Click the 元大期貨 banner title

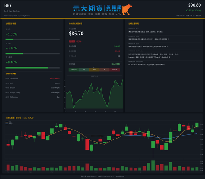click(x=88, y=9)
